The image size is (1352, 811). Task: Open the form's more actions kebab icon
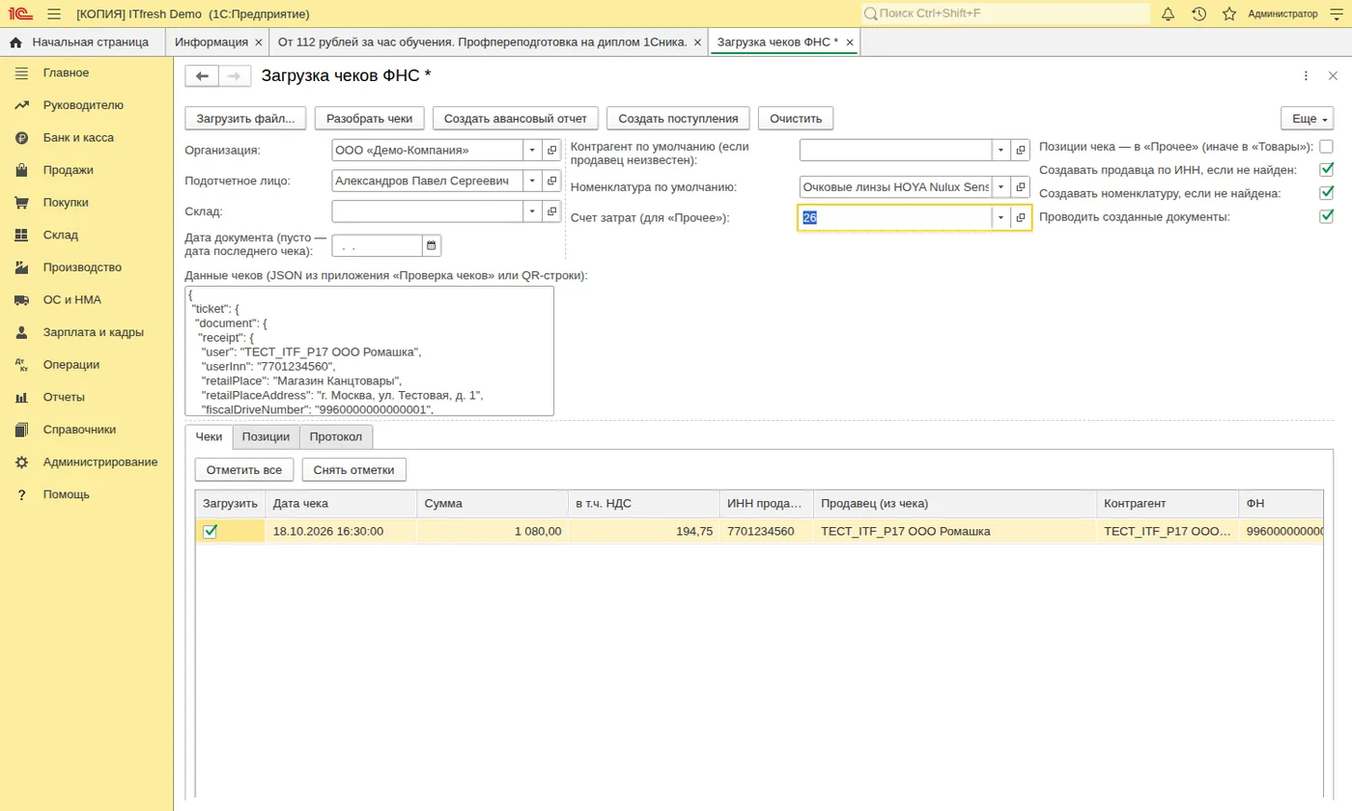tap(1306, 76)
